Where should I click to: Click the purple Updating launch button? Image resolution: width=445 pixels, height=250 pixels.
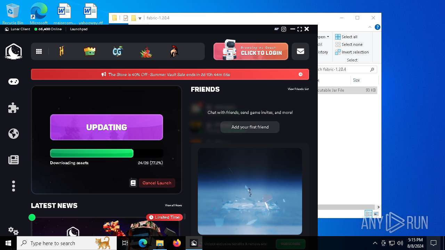pyautogui.click(x=106, y=127)
